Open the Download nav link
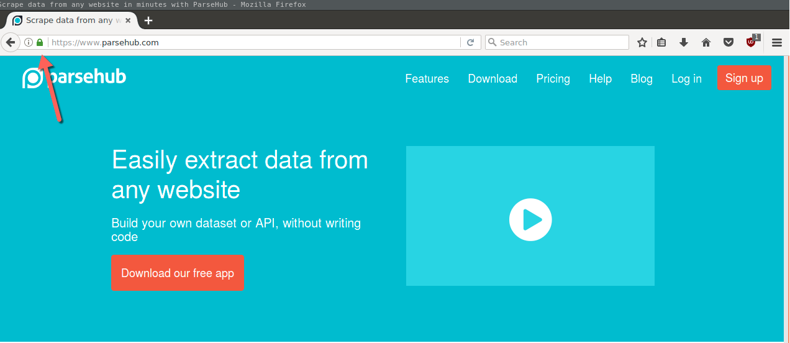The width and height of the screenshot is (790, 343). [493, 78]
